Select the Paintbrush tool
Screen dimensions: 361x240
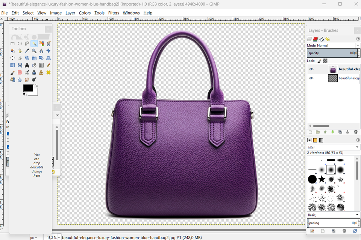[x=13, y=73]
